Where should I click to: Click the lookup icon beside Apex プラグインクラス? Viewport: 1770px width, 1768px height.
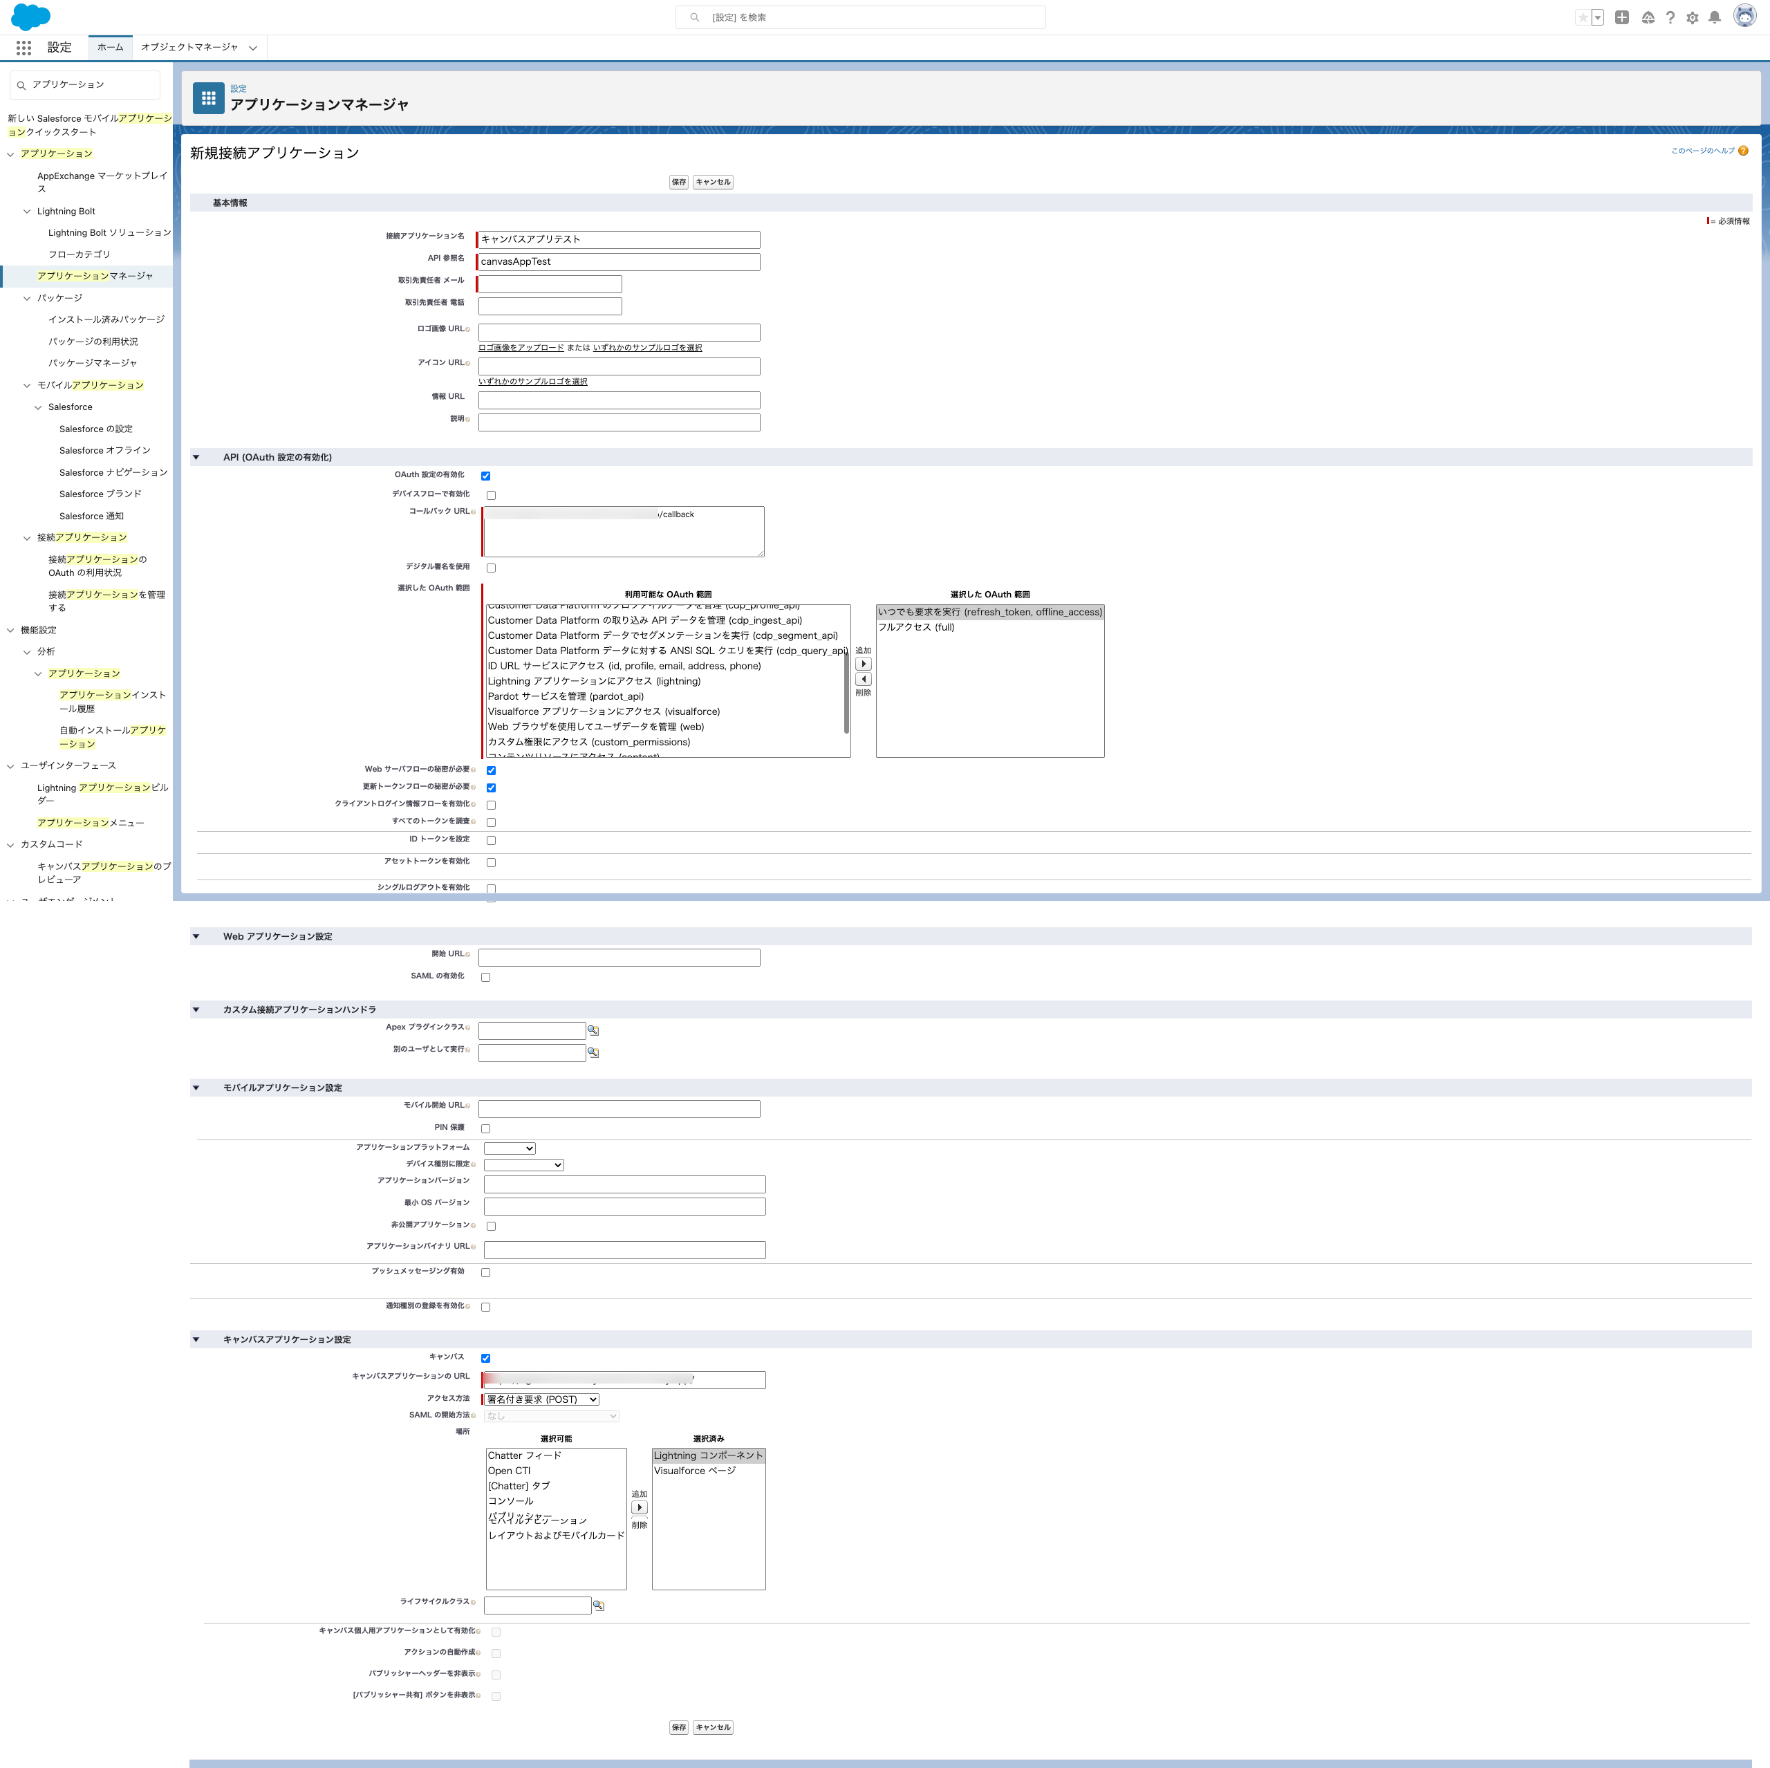(x=594, y=1030)
